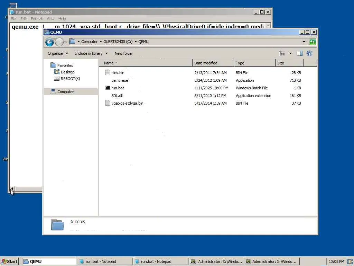Select the SDL.dll file

117,96
